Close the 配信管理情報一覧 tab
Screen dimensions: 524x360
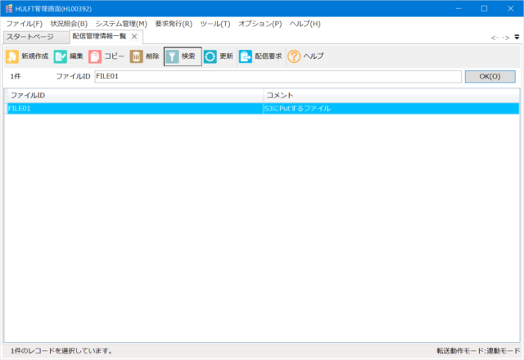pos(134,36)
